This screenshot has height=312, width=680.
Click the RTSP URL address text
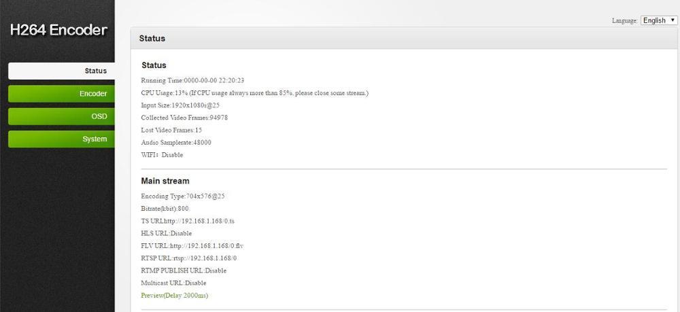tap(188, 258)
